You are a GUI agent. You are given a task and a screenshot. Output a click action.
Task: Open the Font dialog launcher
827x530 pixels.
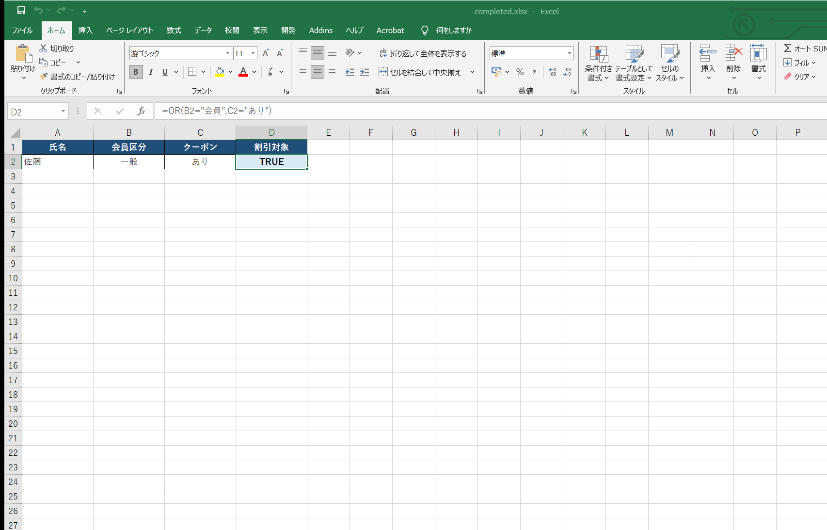pyautogui.click(x=286, y=91)
